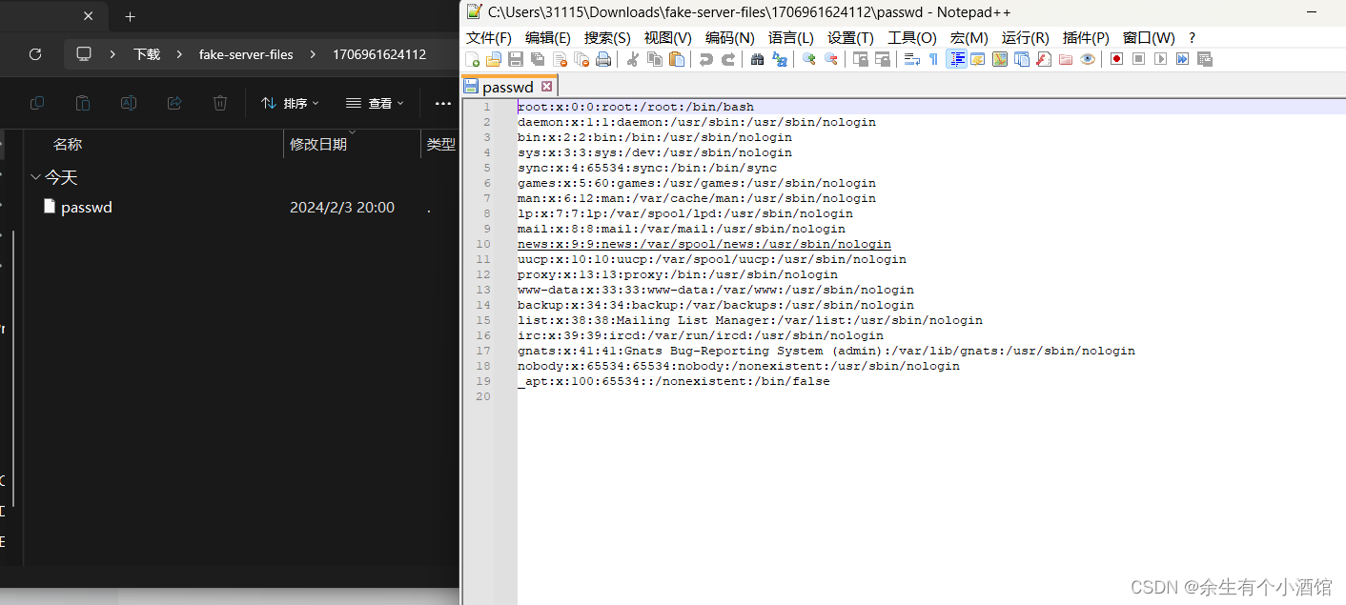Screen dimensions: 1346x605
Task: Click the Close document icon in Notepad++ toolbar
Action: [560, 59]
